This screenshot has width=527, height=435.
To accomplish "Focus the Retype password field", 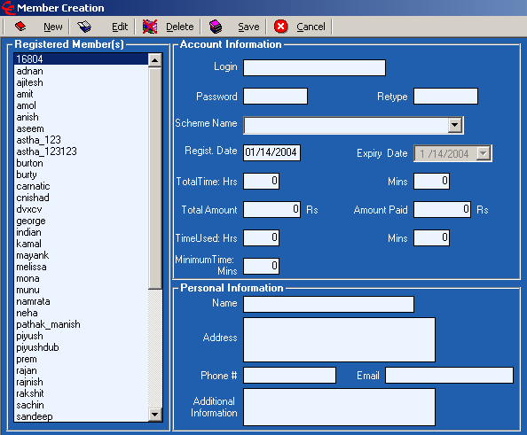I will pos(445,97).
